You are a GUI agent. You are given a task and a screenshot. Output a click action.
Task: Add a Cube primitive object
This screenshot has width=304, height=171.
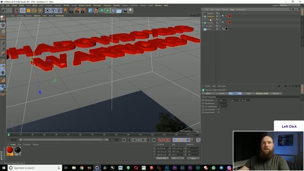(90, 10)
